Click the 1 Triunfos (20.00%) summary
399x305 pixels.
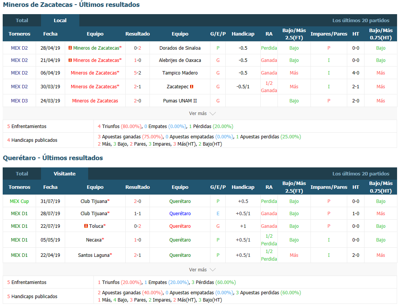tap(120, 282)
